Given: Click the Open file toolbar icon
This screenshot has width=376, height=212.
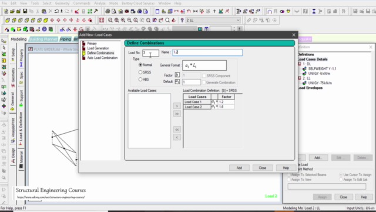Looking at the screenshot, I should click(12, 11).
